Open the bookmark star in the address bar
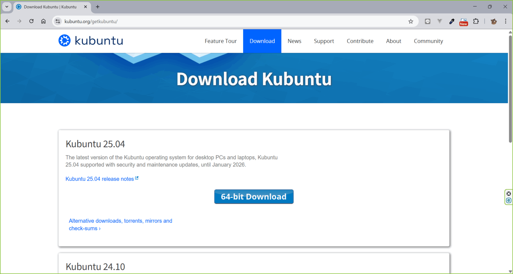The width and height of the screenshot is (513, 274). coord(411,21)
